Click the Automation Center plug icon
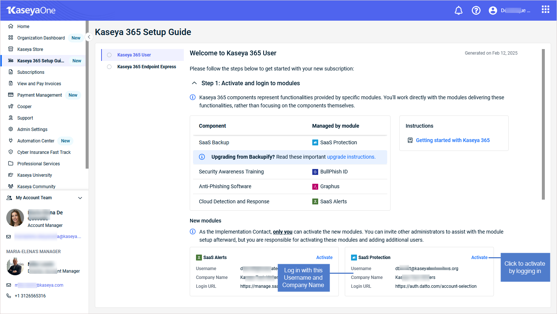Screen dimensions: 557x314 11,141
